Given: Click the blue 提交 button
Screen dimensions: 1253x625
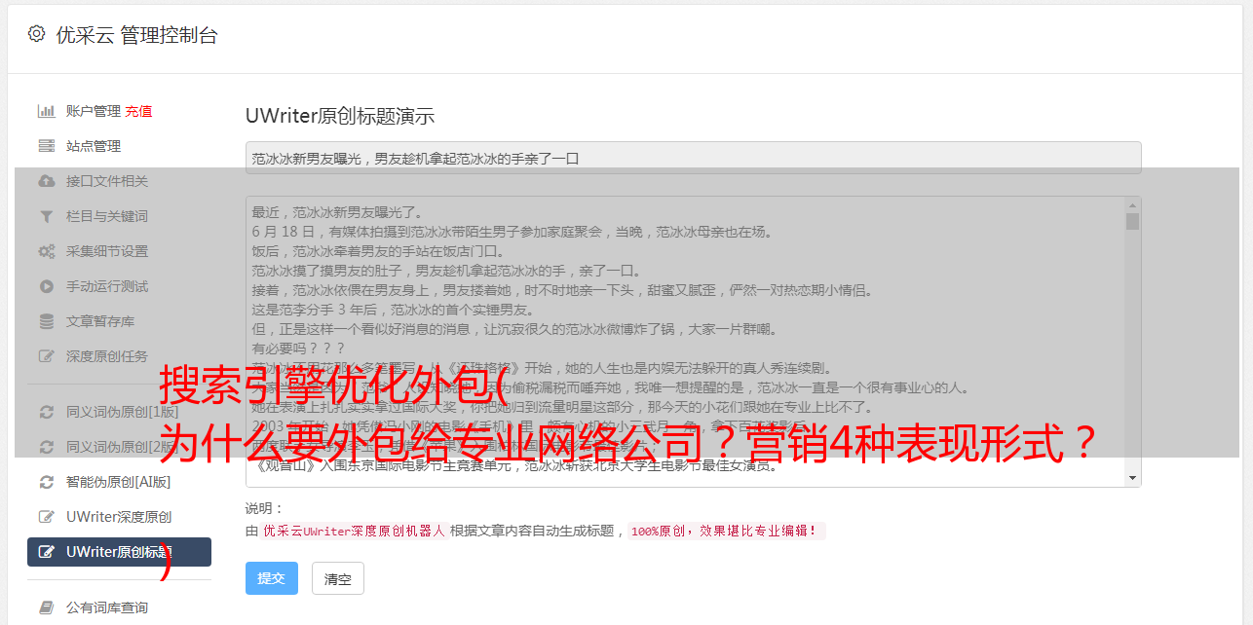Looking at the screenshot, I should [272, 578].
